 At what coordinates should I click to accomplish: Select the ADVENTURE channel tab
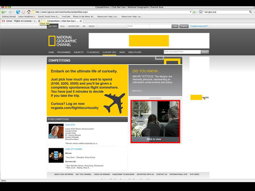point(74,26)
